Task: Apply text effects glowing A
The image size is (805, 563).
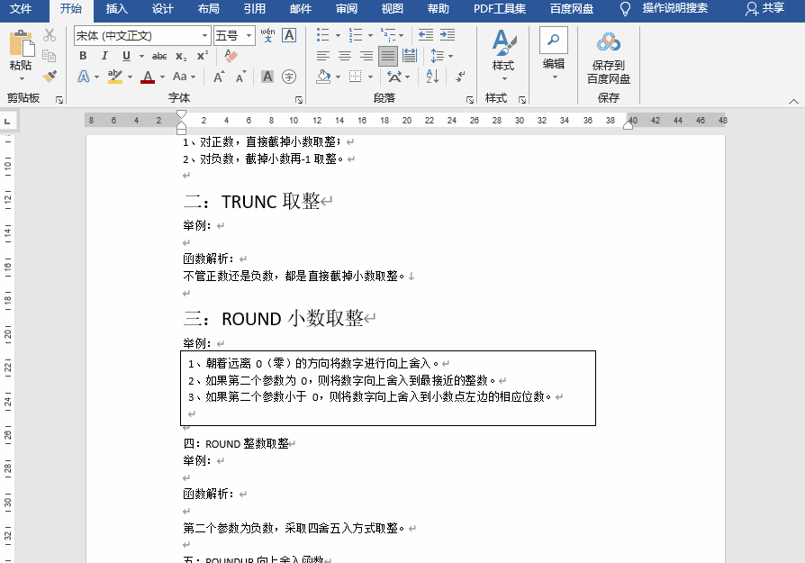Action: (x=84, y=77)
